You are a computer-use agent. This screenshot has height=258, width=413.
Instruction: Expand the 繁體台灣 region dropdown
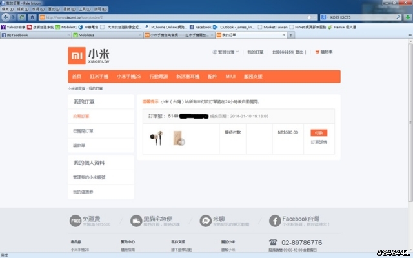(226, 52)
